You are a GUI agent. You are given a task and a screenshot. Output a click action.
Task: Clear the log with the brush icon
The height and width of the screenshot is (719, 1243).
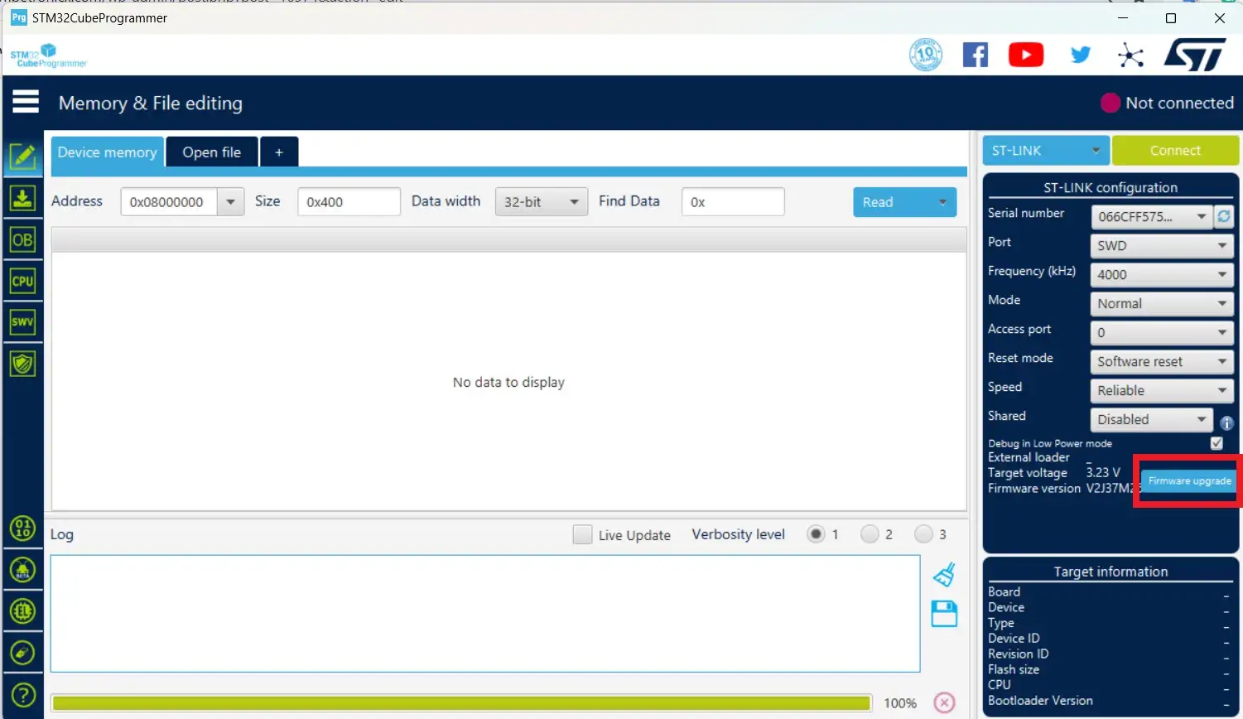click(x=944, y=574)
